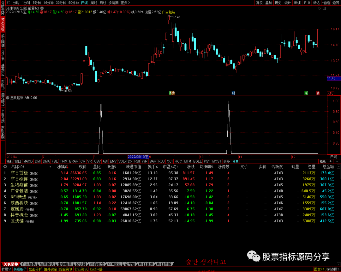
Task: Open the 复权 adjustment menu
Action: point(259,3)
